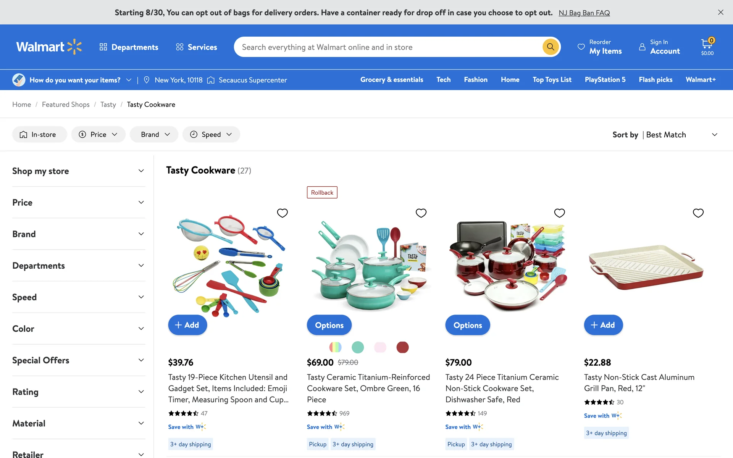Viewport: 733px width, 458px height.
Task: Go to Grocery & essentials
Action: click(391, 79)
